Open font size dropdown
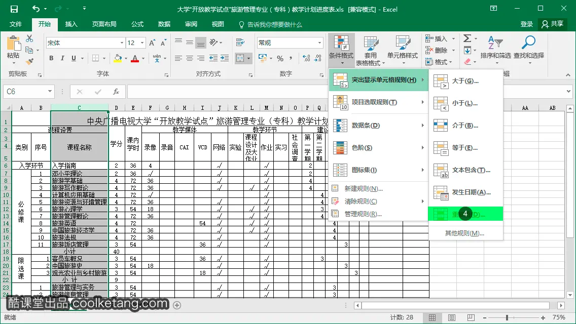This screenshot has width=576, height=324. (x=142, y=43)
